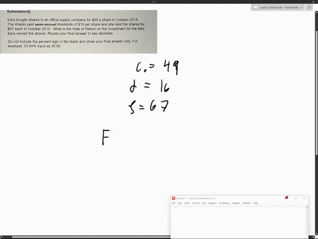Maximize the Mathematica window
Image resolution: width=318 pixels, height=239 pixels.
point(295,199)
